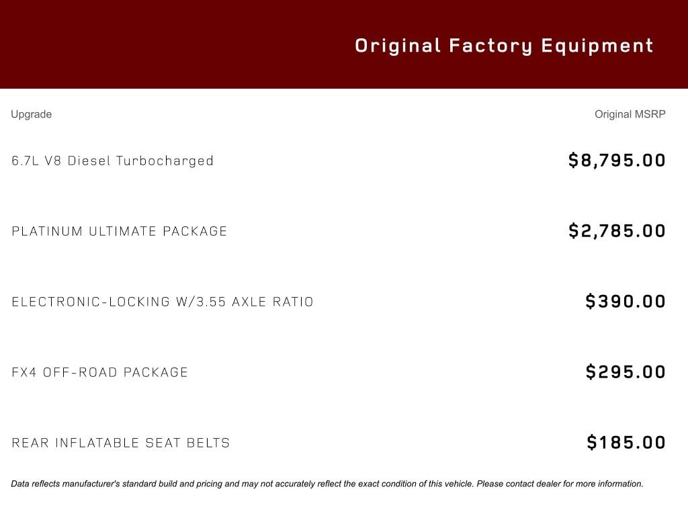Click the $2,785.00 price

click(x=617, y=231)
